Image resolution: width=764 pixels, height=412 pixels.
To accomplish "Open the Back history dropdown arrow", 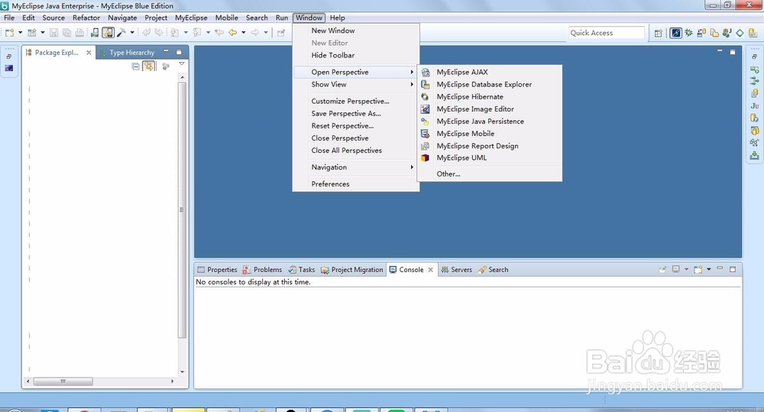I will pyautogui.click(x=244, y=33).
